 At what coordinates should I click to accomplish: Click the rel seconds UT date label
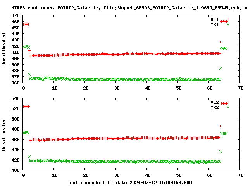coord(131,183)
